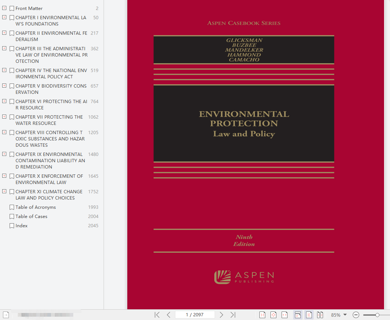Open Chapter I Environmental Law's Foundations
The width and height of the screenshot is (390, 320).
point(51,21)
